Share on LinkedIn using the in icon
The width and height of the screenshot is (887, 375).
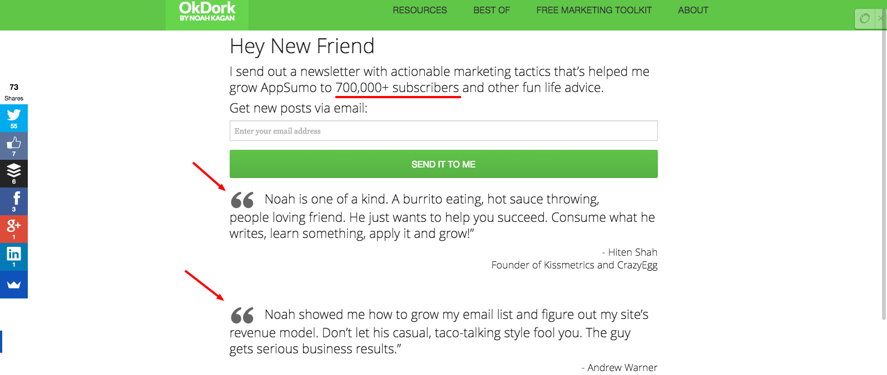tap(14, 257)
